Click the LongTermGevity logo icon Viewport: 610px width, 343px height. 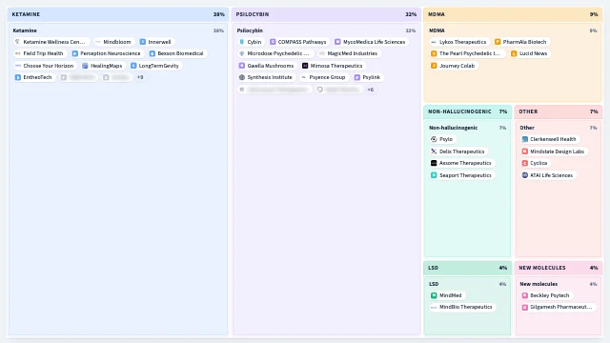(133, 66)
